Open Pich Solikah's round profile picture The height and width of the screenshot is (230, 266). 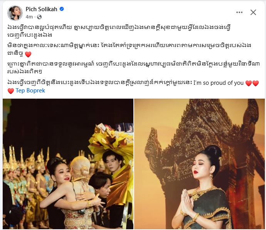(x=15, y=13)
